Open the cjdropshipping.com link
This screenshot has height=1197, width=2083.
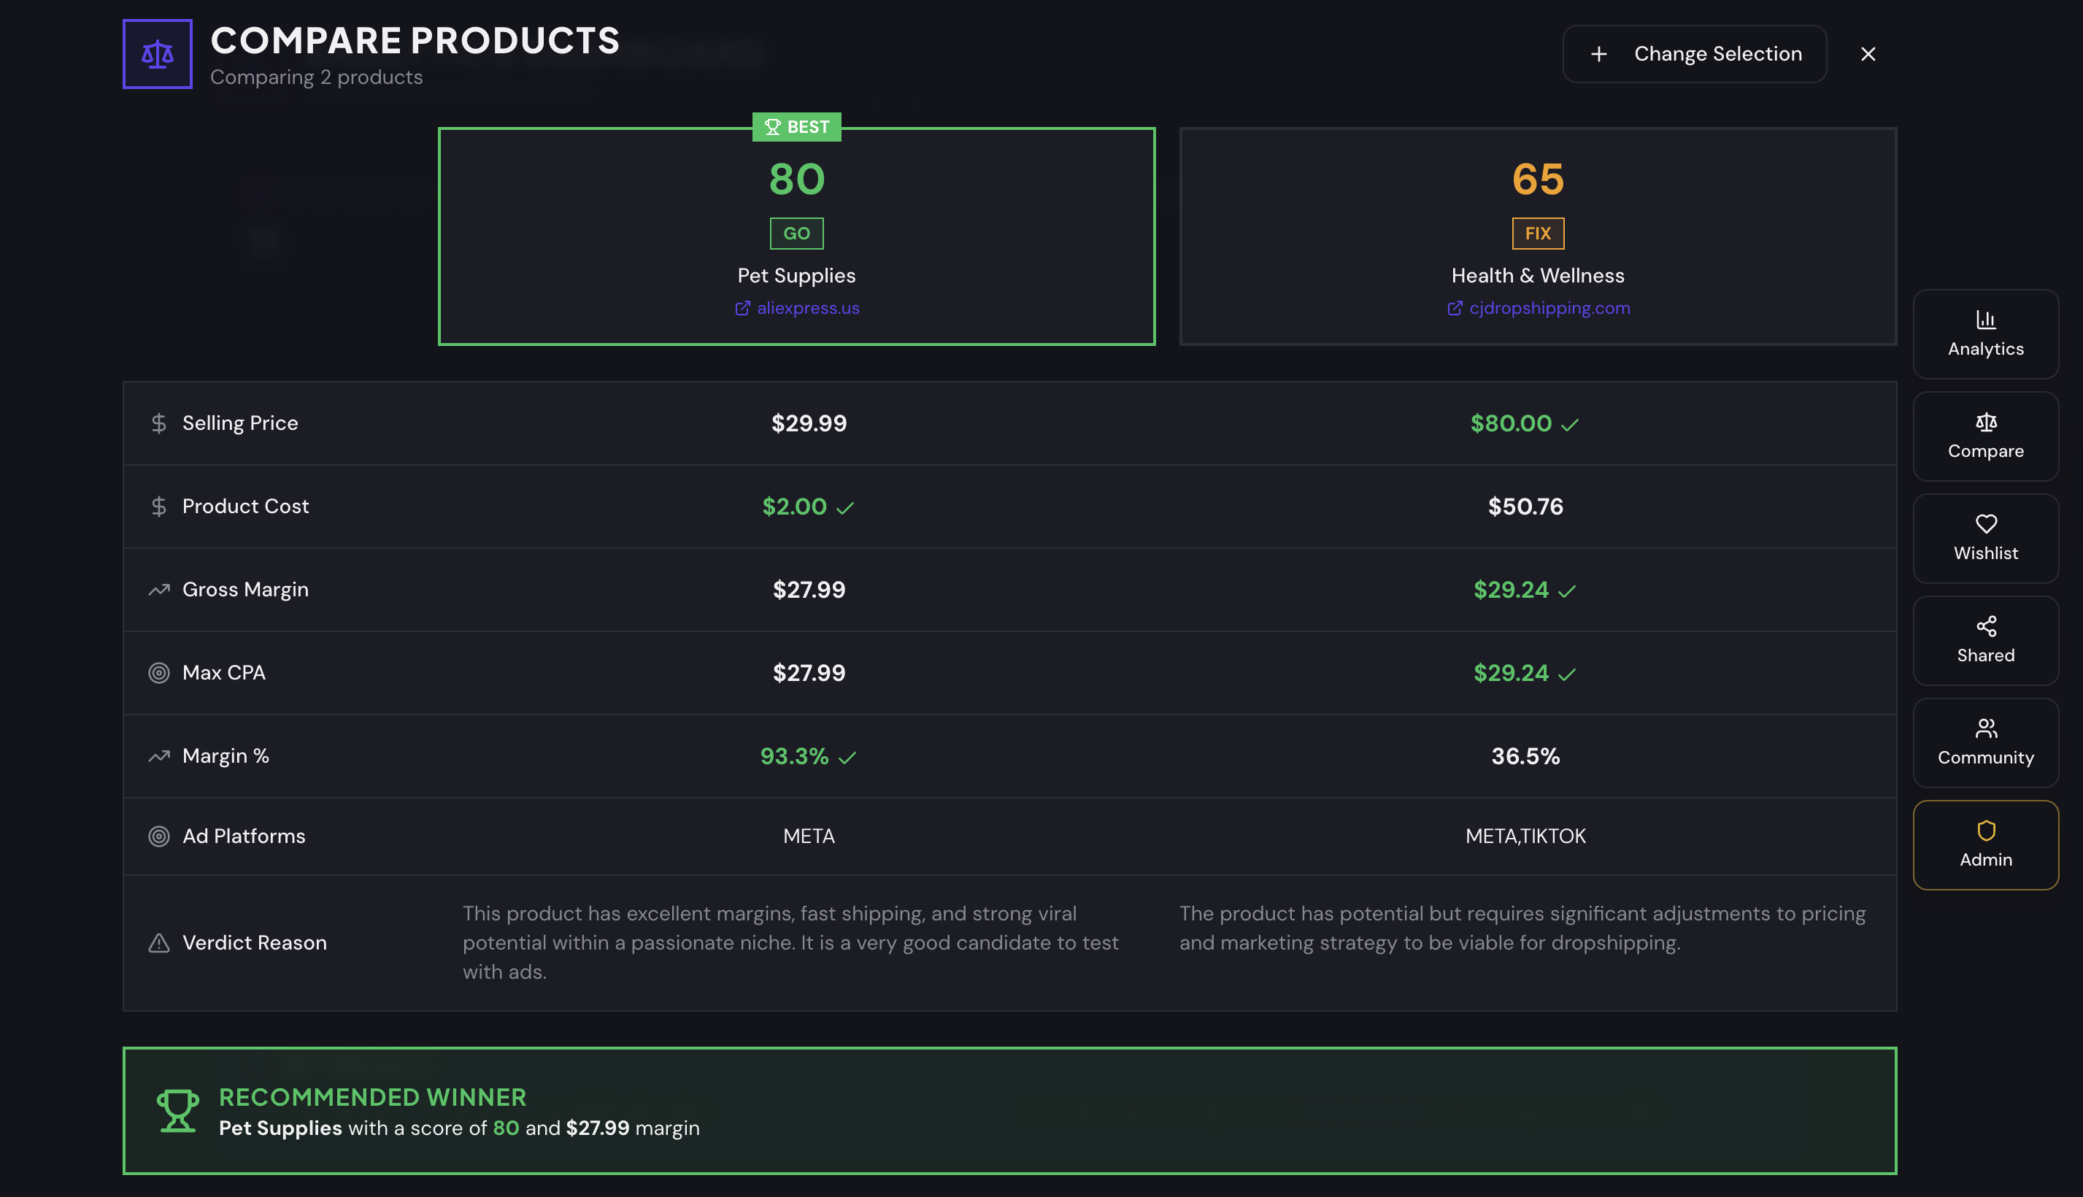(x=1549, y=308)
